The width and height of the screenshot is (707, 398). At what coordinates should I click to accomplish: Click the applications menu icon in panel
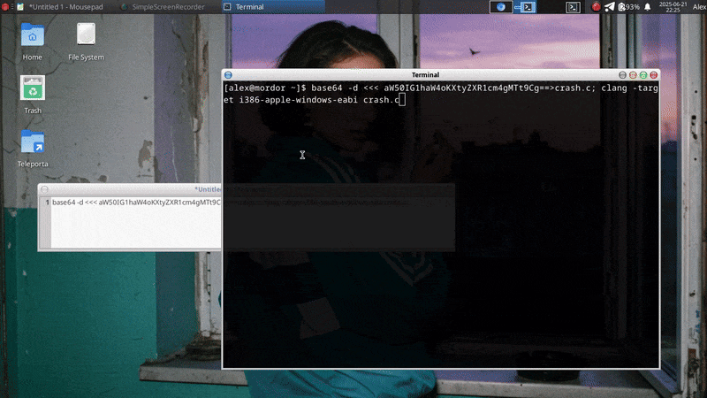[x=5, y=7]
